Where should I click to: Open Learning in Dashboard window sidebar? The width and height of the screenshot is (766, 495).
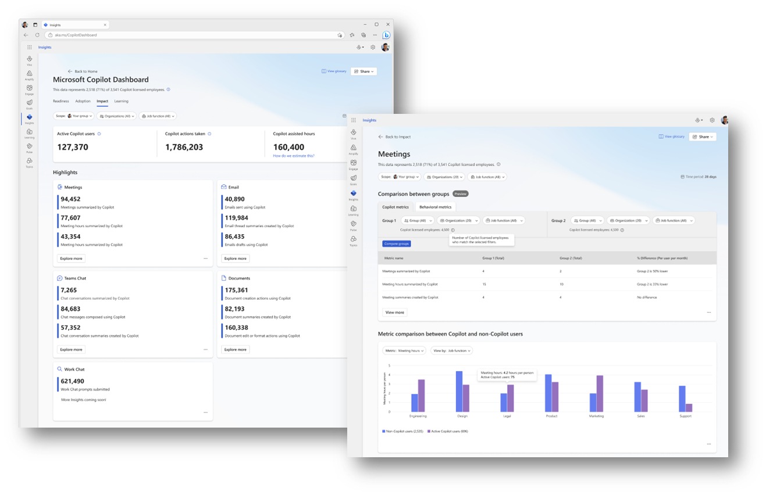(x=29, y=134)
